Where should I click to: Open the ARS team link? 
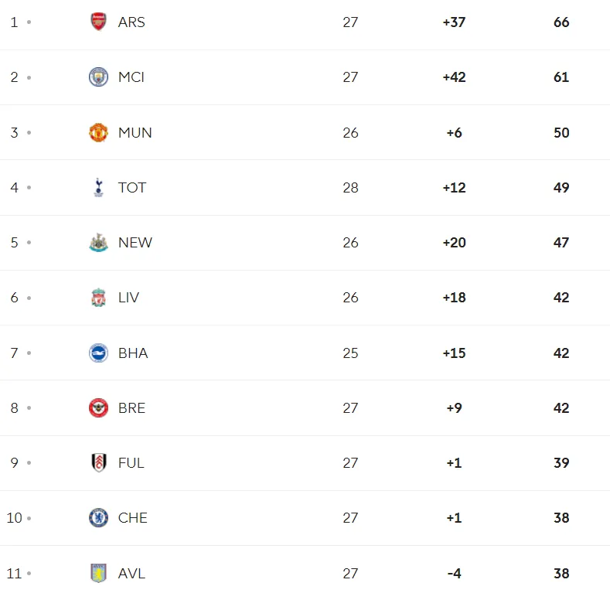coord(131,22)
